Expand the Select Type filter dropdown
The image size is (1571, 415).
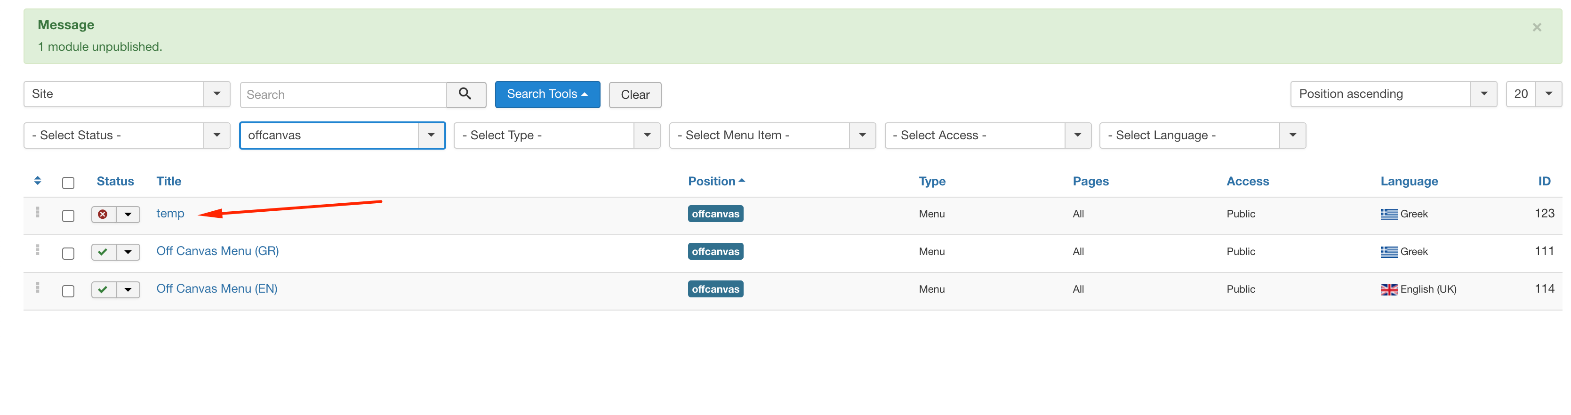556,136
